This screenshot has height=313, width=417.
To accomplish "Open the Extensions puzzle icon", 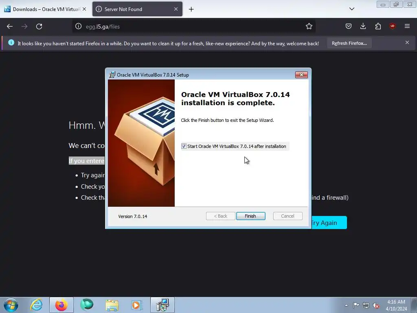I will (x=378, y=26).
